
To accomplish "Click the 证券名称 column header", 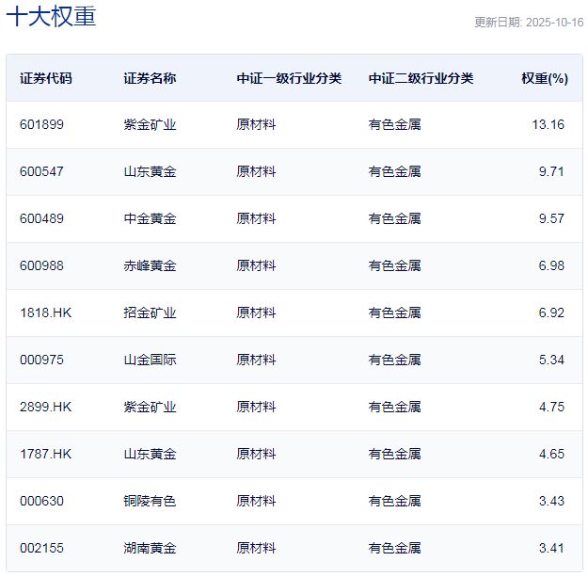I will click(150, 78).
